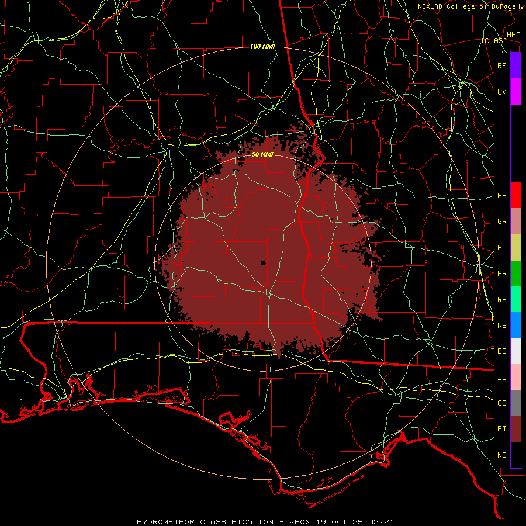Select the gray GC legend swatch
The height and width of the screenshot is (526, 526).
click(516, 403)
